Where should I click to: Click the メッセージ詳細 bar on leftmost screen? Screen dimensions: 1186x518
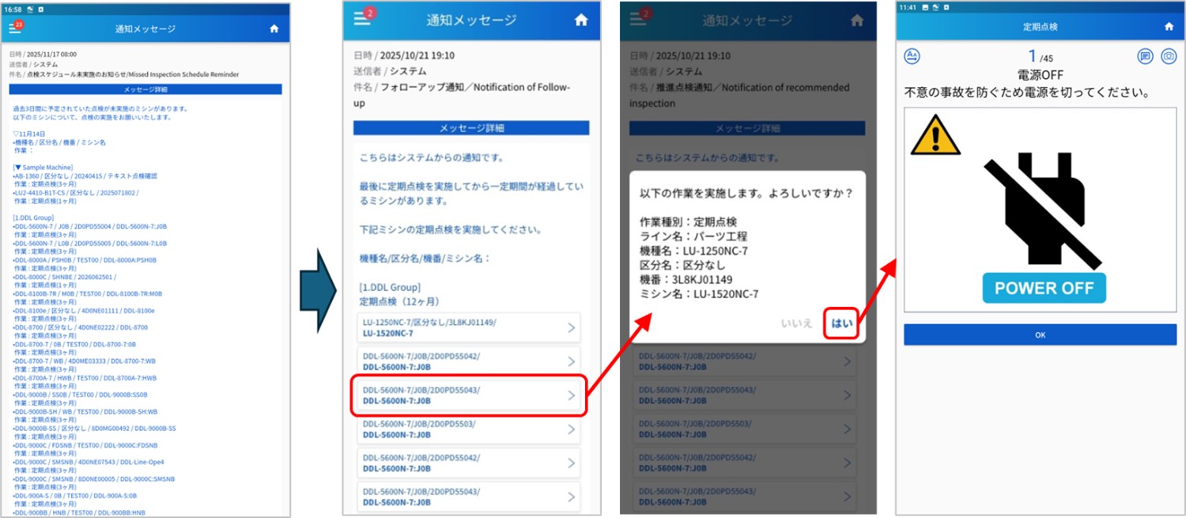pyautogui.click(x=145, y=89)
